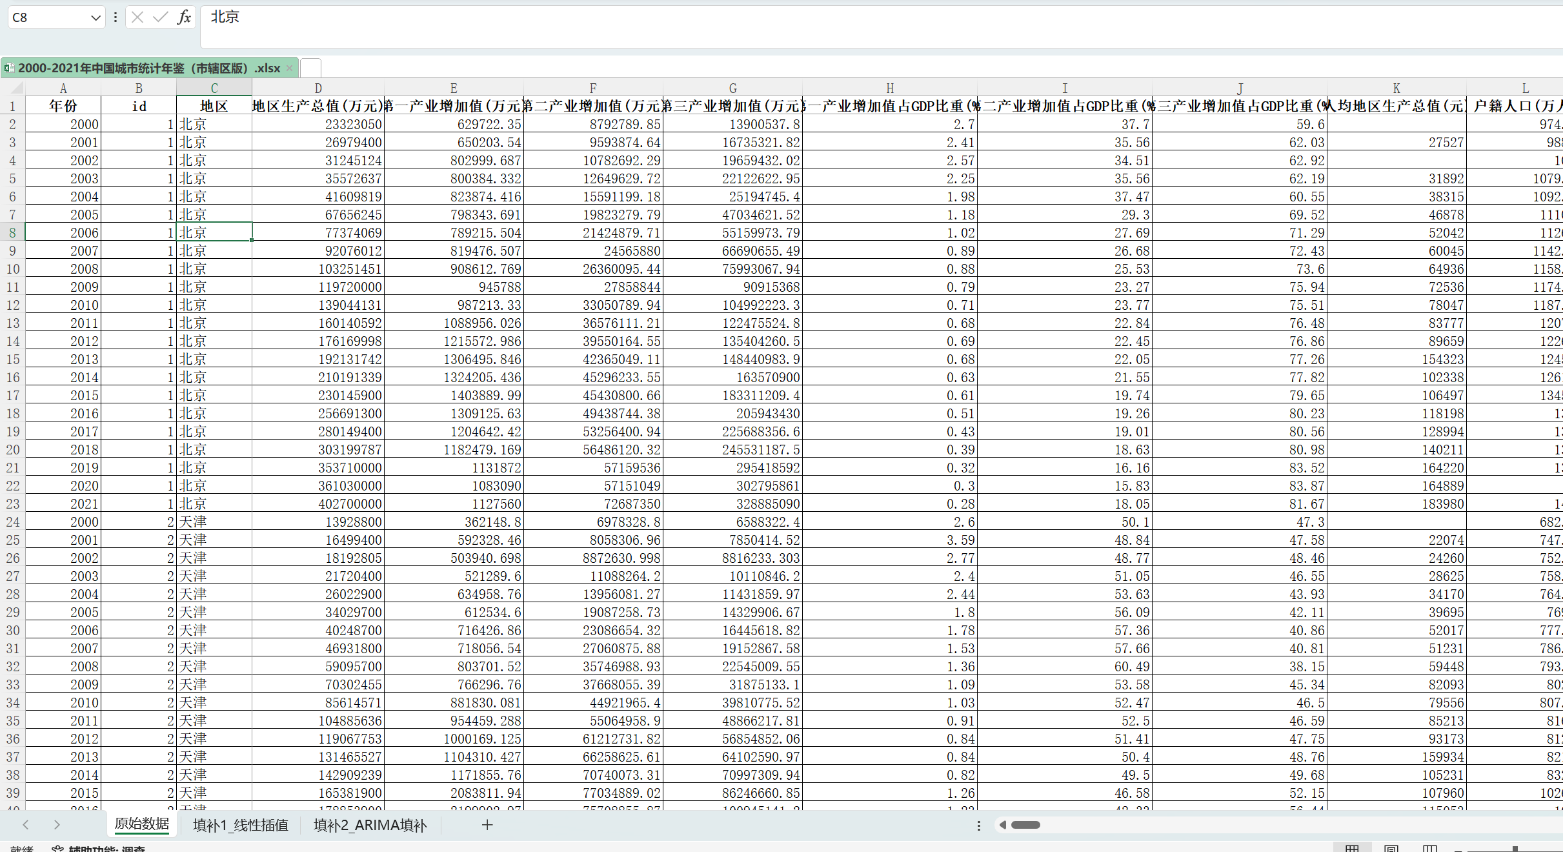The width and height of the screenshot is (1563, 852).
Task: Click the formula bar resize dots handle
Action: click(x=116, y=17)
